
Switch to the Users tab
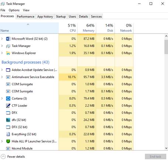(x=72, y=17)
